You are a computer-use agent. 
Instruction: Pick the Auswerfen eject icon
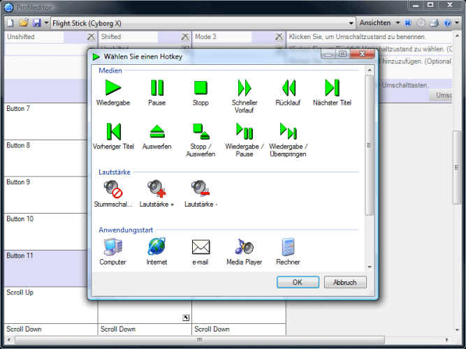157,131
